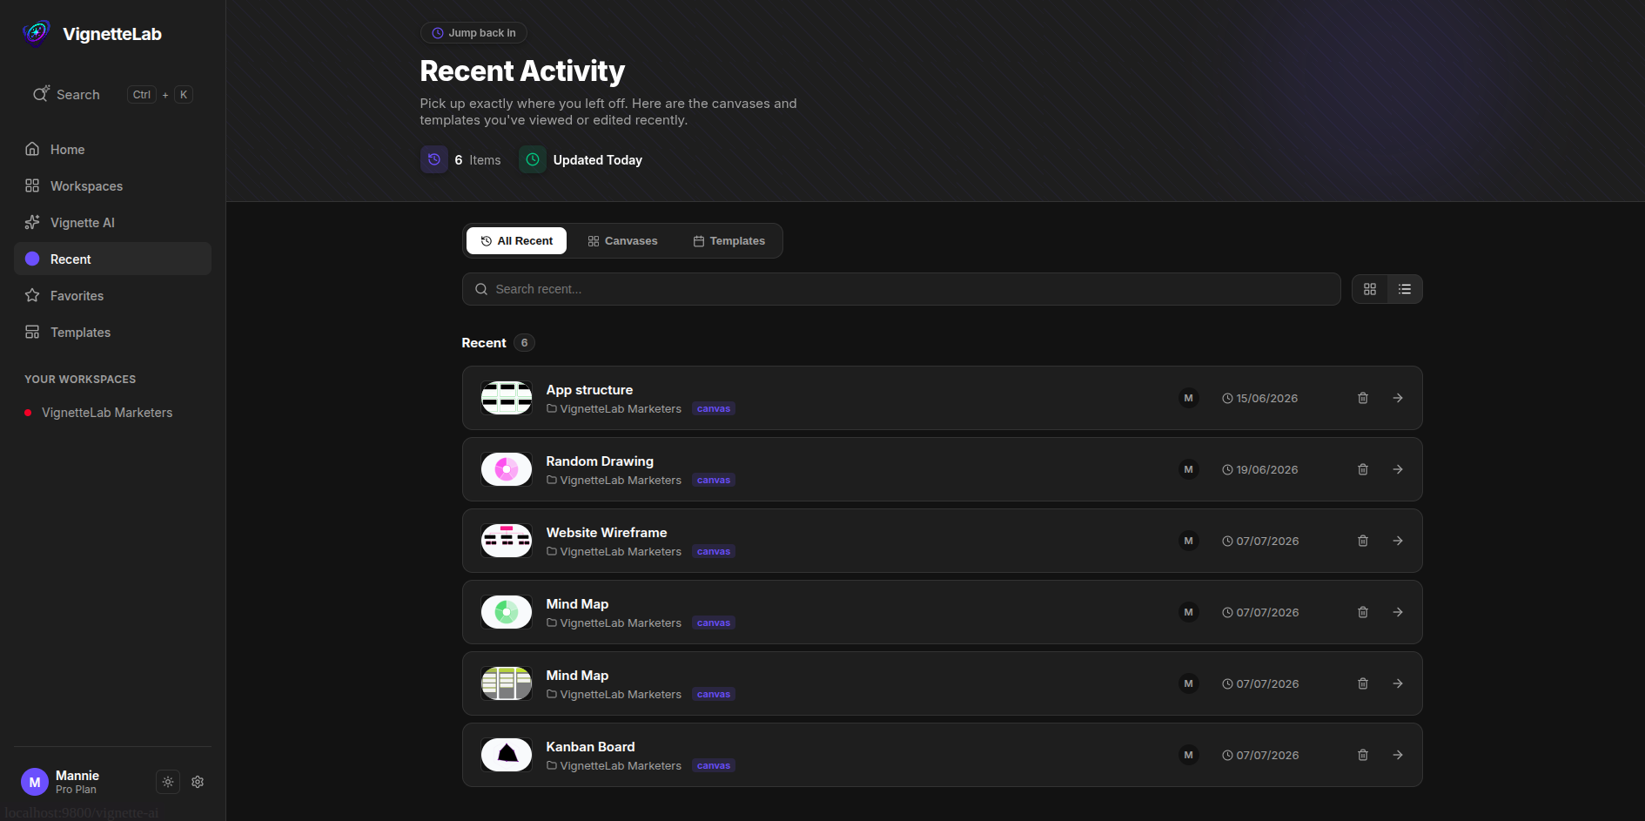Switch to list view layout

(x=1405, y=289)
